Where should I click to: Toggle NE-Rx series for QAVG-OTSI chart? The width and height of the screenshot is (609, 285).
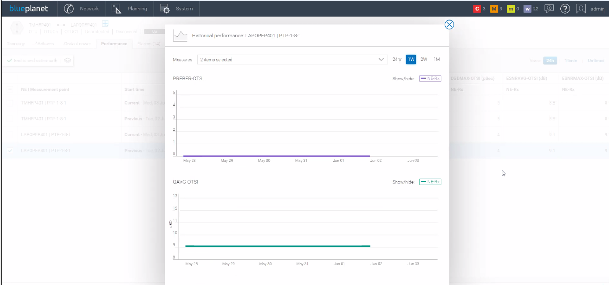click(x=430, y=182)
